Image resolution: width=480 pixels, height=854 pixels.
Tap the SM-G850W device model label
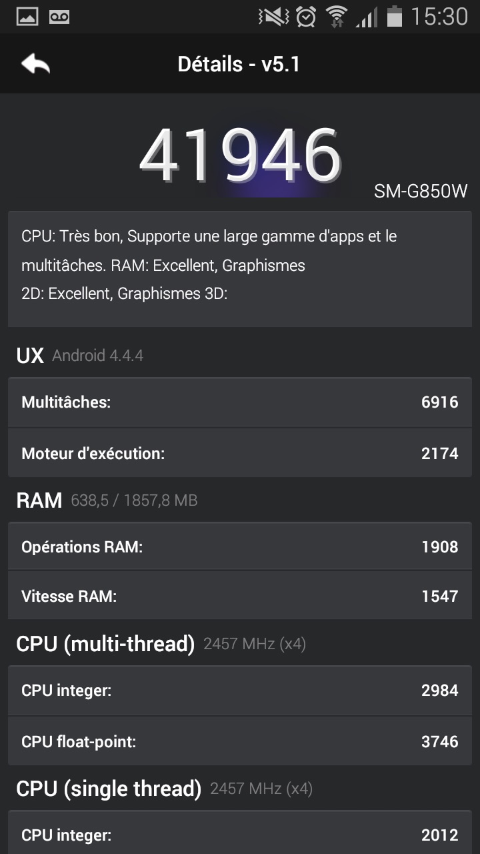pyautogui.click(x=421, y=191)
